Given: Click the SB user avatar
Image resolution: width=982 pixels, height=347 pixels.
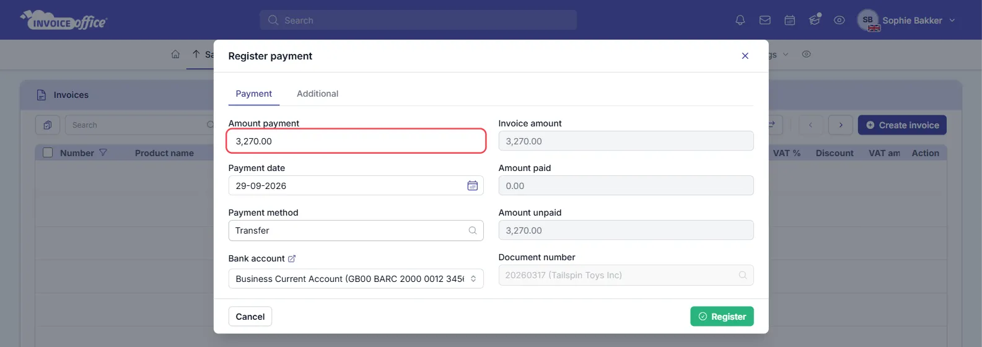Looking at the screenshot, I should coord(868,20).
